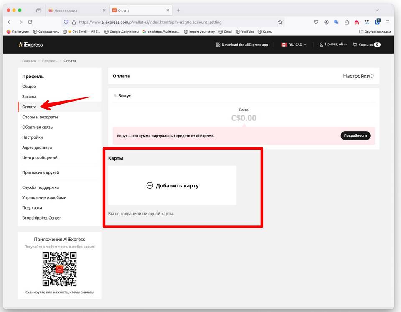Select Заказы in the profile sidebar

(x=29, y=97)
